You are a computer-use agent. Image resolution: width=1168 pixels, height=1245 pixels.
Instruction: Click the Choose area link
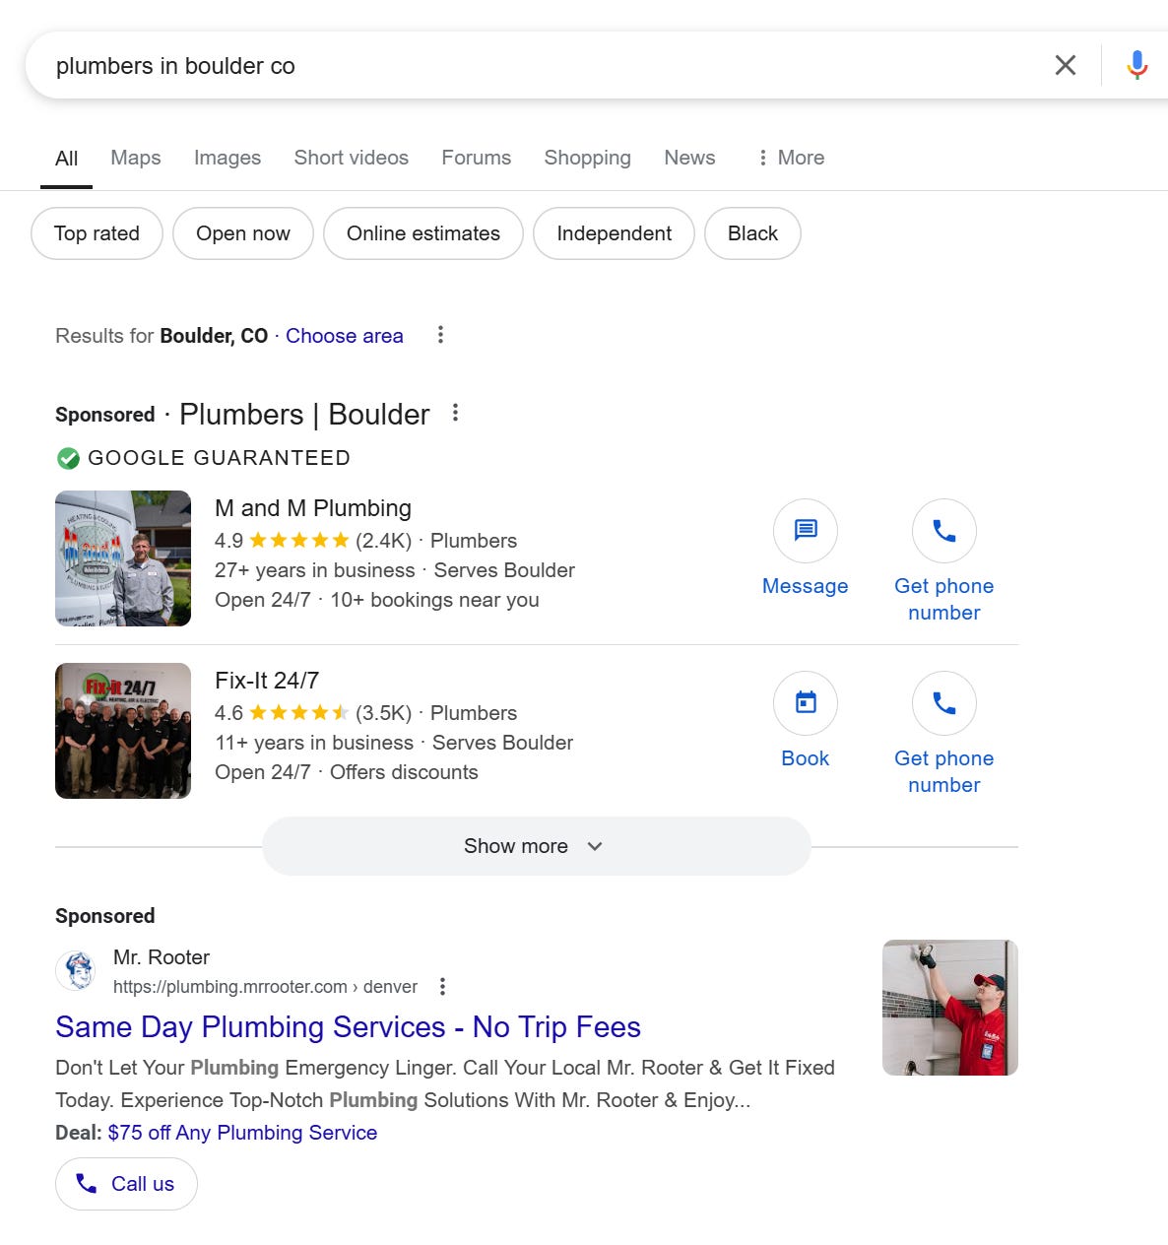pyautogui.click(x=345, y=336)
